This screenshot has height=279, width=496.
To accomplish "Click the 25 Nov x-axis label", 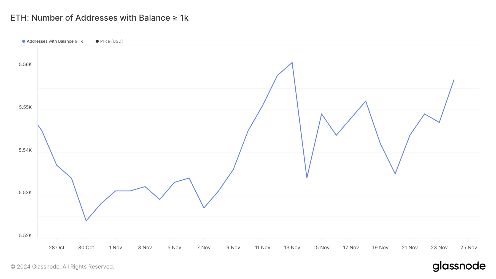I will pos(468,248).
